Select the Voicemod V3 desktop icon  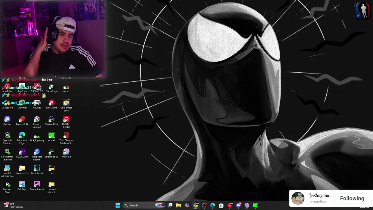point(52,153)
